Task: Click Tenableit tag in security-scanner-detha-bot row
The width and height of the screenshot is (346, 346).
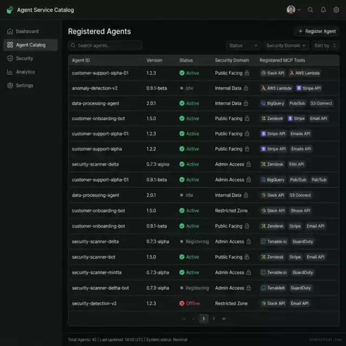Action: coord(273,288)
